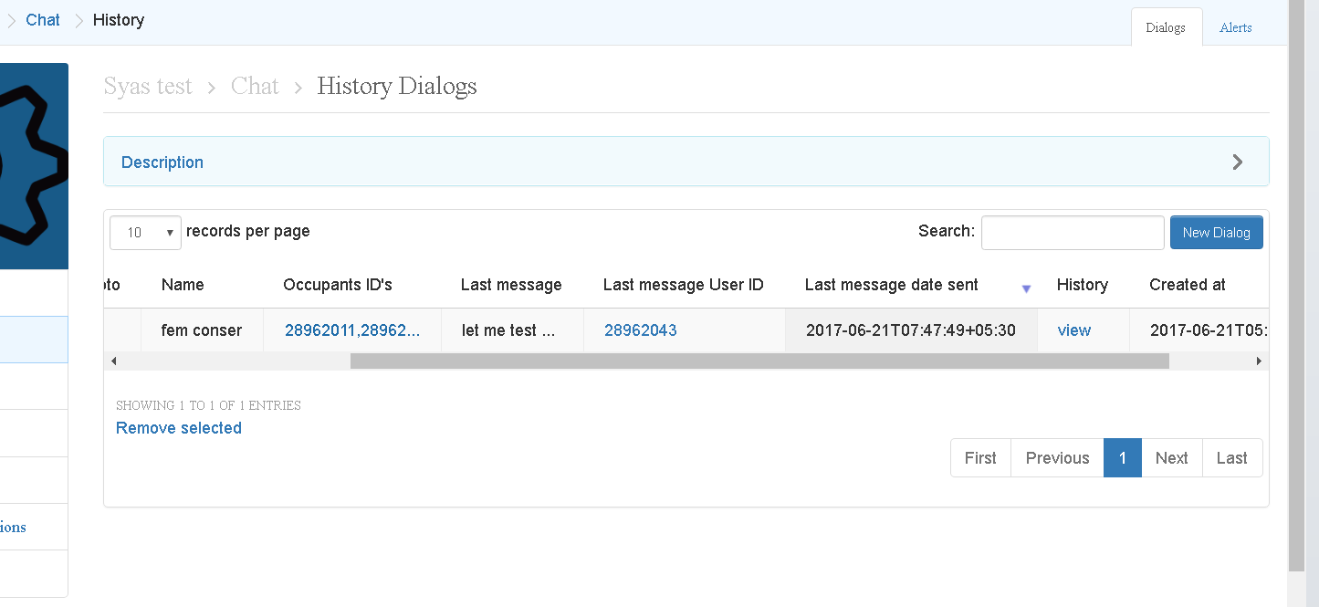Image resolution: width=1319 pixels, height=607 pixels.
Task: Click the horizontal scrollbar thumb below the table
Action: click(758, 361)
